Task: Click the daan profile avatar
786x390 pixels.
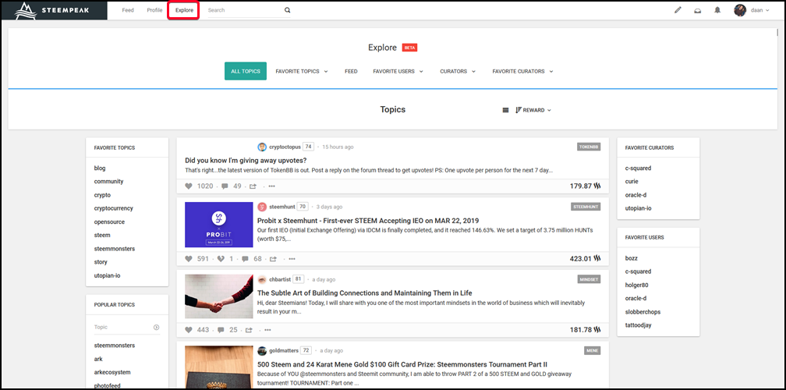Action: 740,10
